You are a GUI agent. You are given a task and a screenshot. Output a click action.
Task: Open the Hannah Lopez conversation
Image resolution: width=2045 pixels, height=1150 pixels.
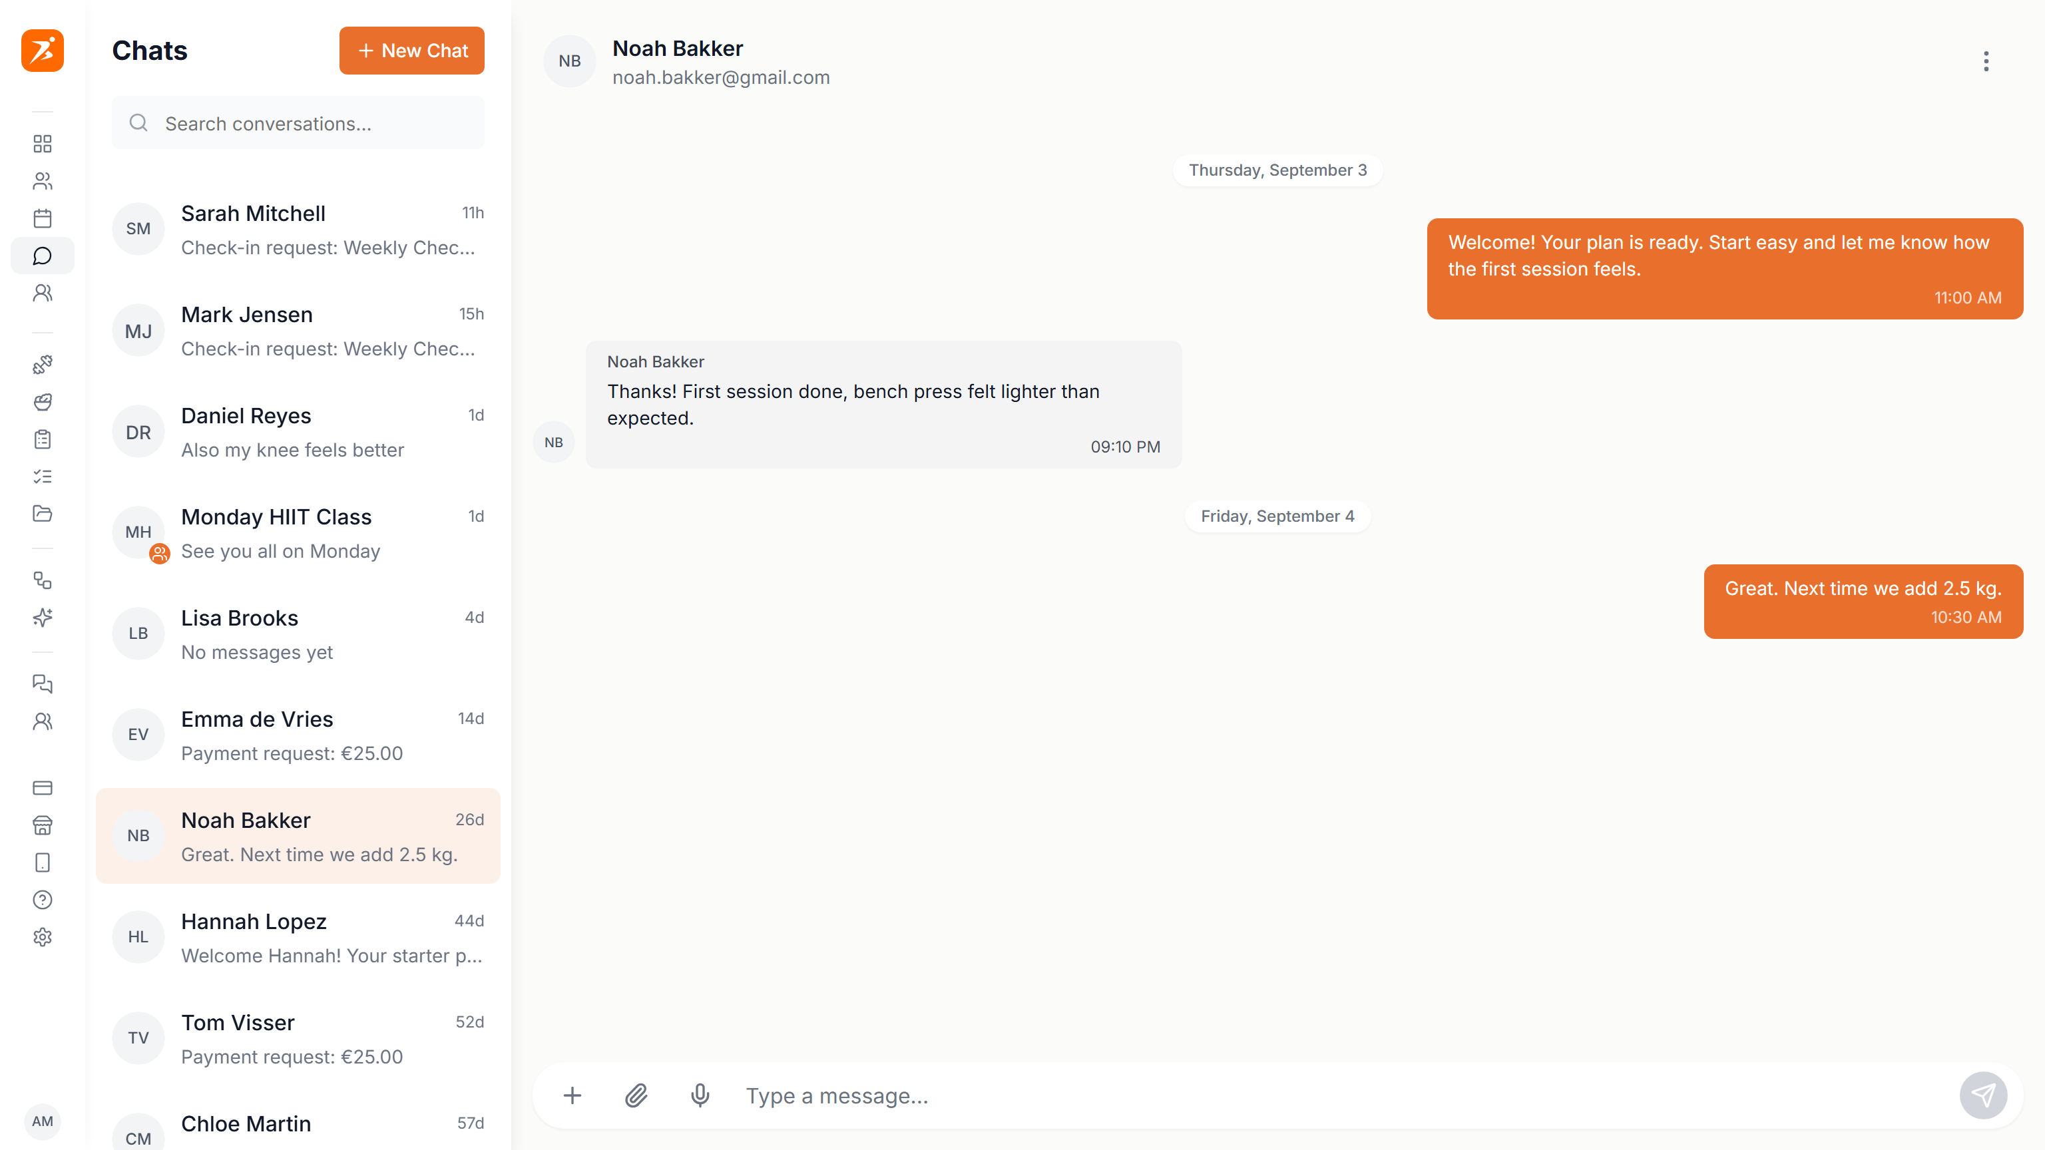click(298, 937)
